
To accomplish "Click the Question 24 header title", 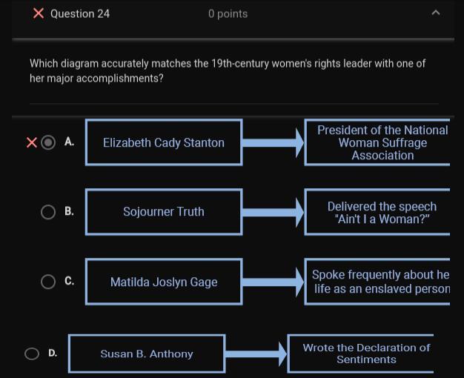I will coord(80,13).
